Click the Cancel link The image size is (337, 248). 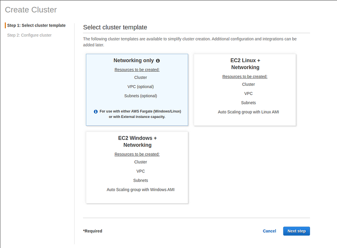(x=269, y=231)
